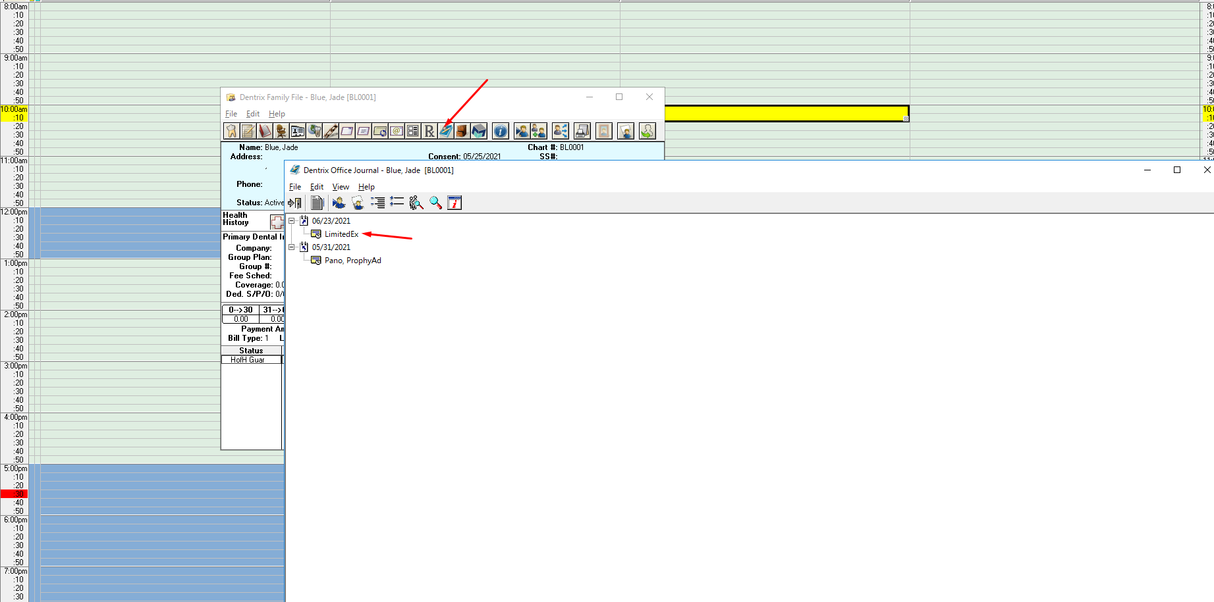Click the filing cabinet icon in Family File
Viewport: 1214px width, 602px height.
(462, 131)
